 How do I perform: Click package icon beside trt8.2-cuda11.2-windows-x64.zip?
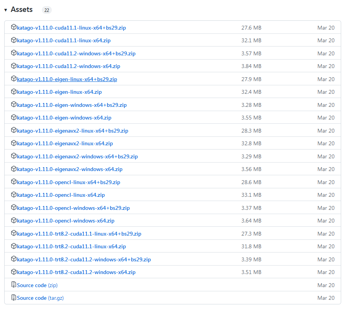pyautogui.click(x=14, y=272)
